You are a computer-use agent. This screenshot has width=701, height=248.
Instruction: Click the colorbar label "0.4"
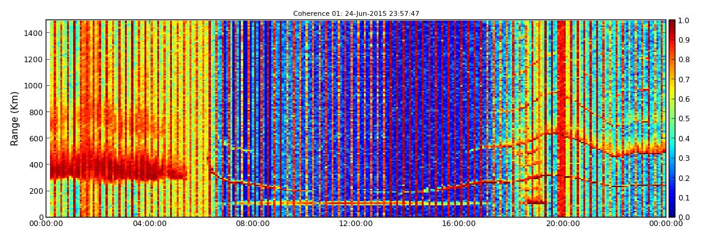tap(683, 138)
